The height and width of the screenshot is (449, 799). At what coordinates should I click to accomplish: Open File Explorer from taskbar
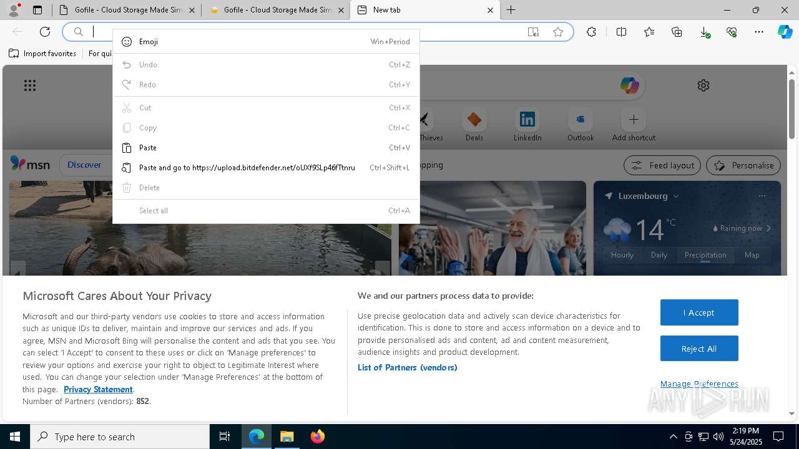pyautogui.click(x=287, y=437)
